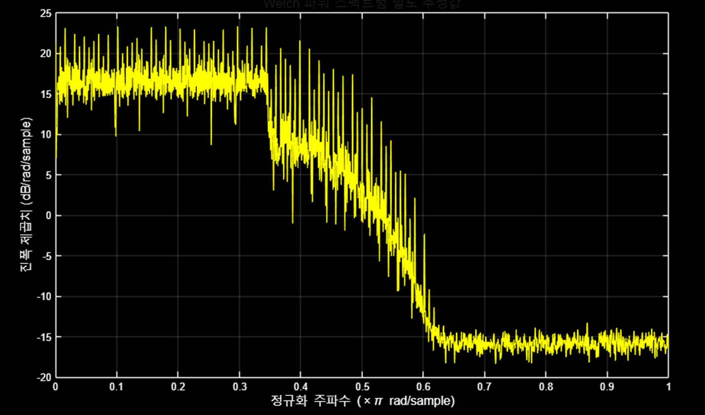This screenshot has width=705, height=415.
Task: Click y-axis tick label 5
Action: coord(48,175)
